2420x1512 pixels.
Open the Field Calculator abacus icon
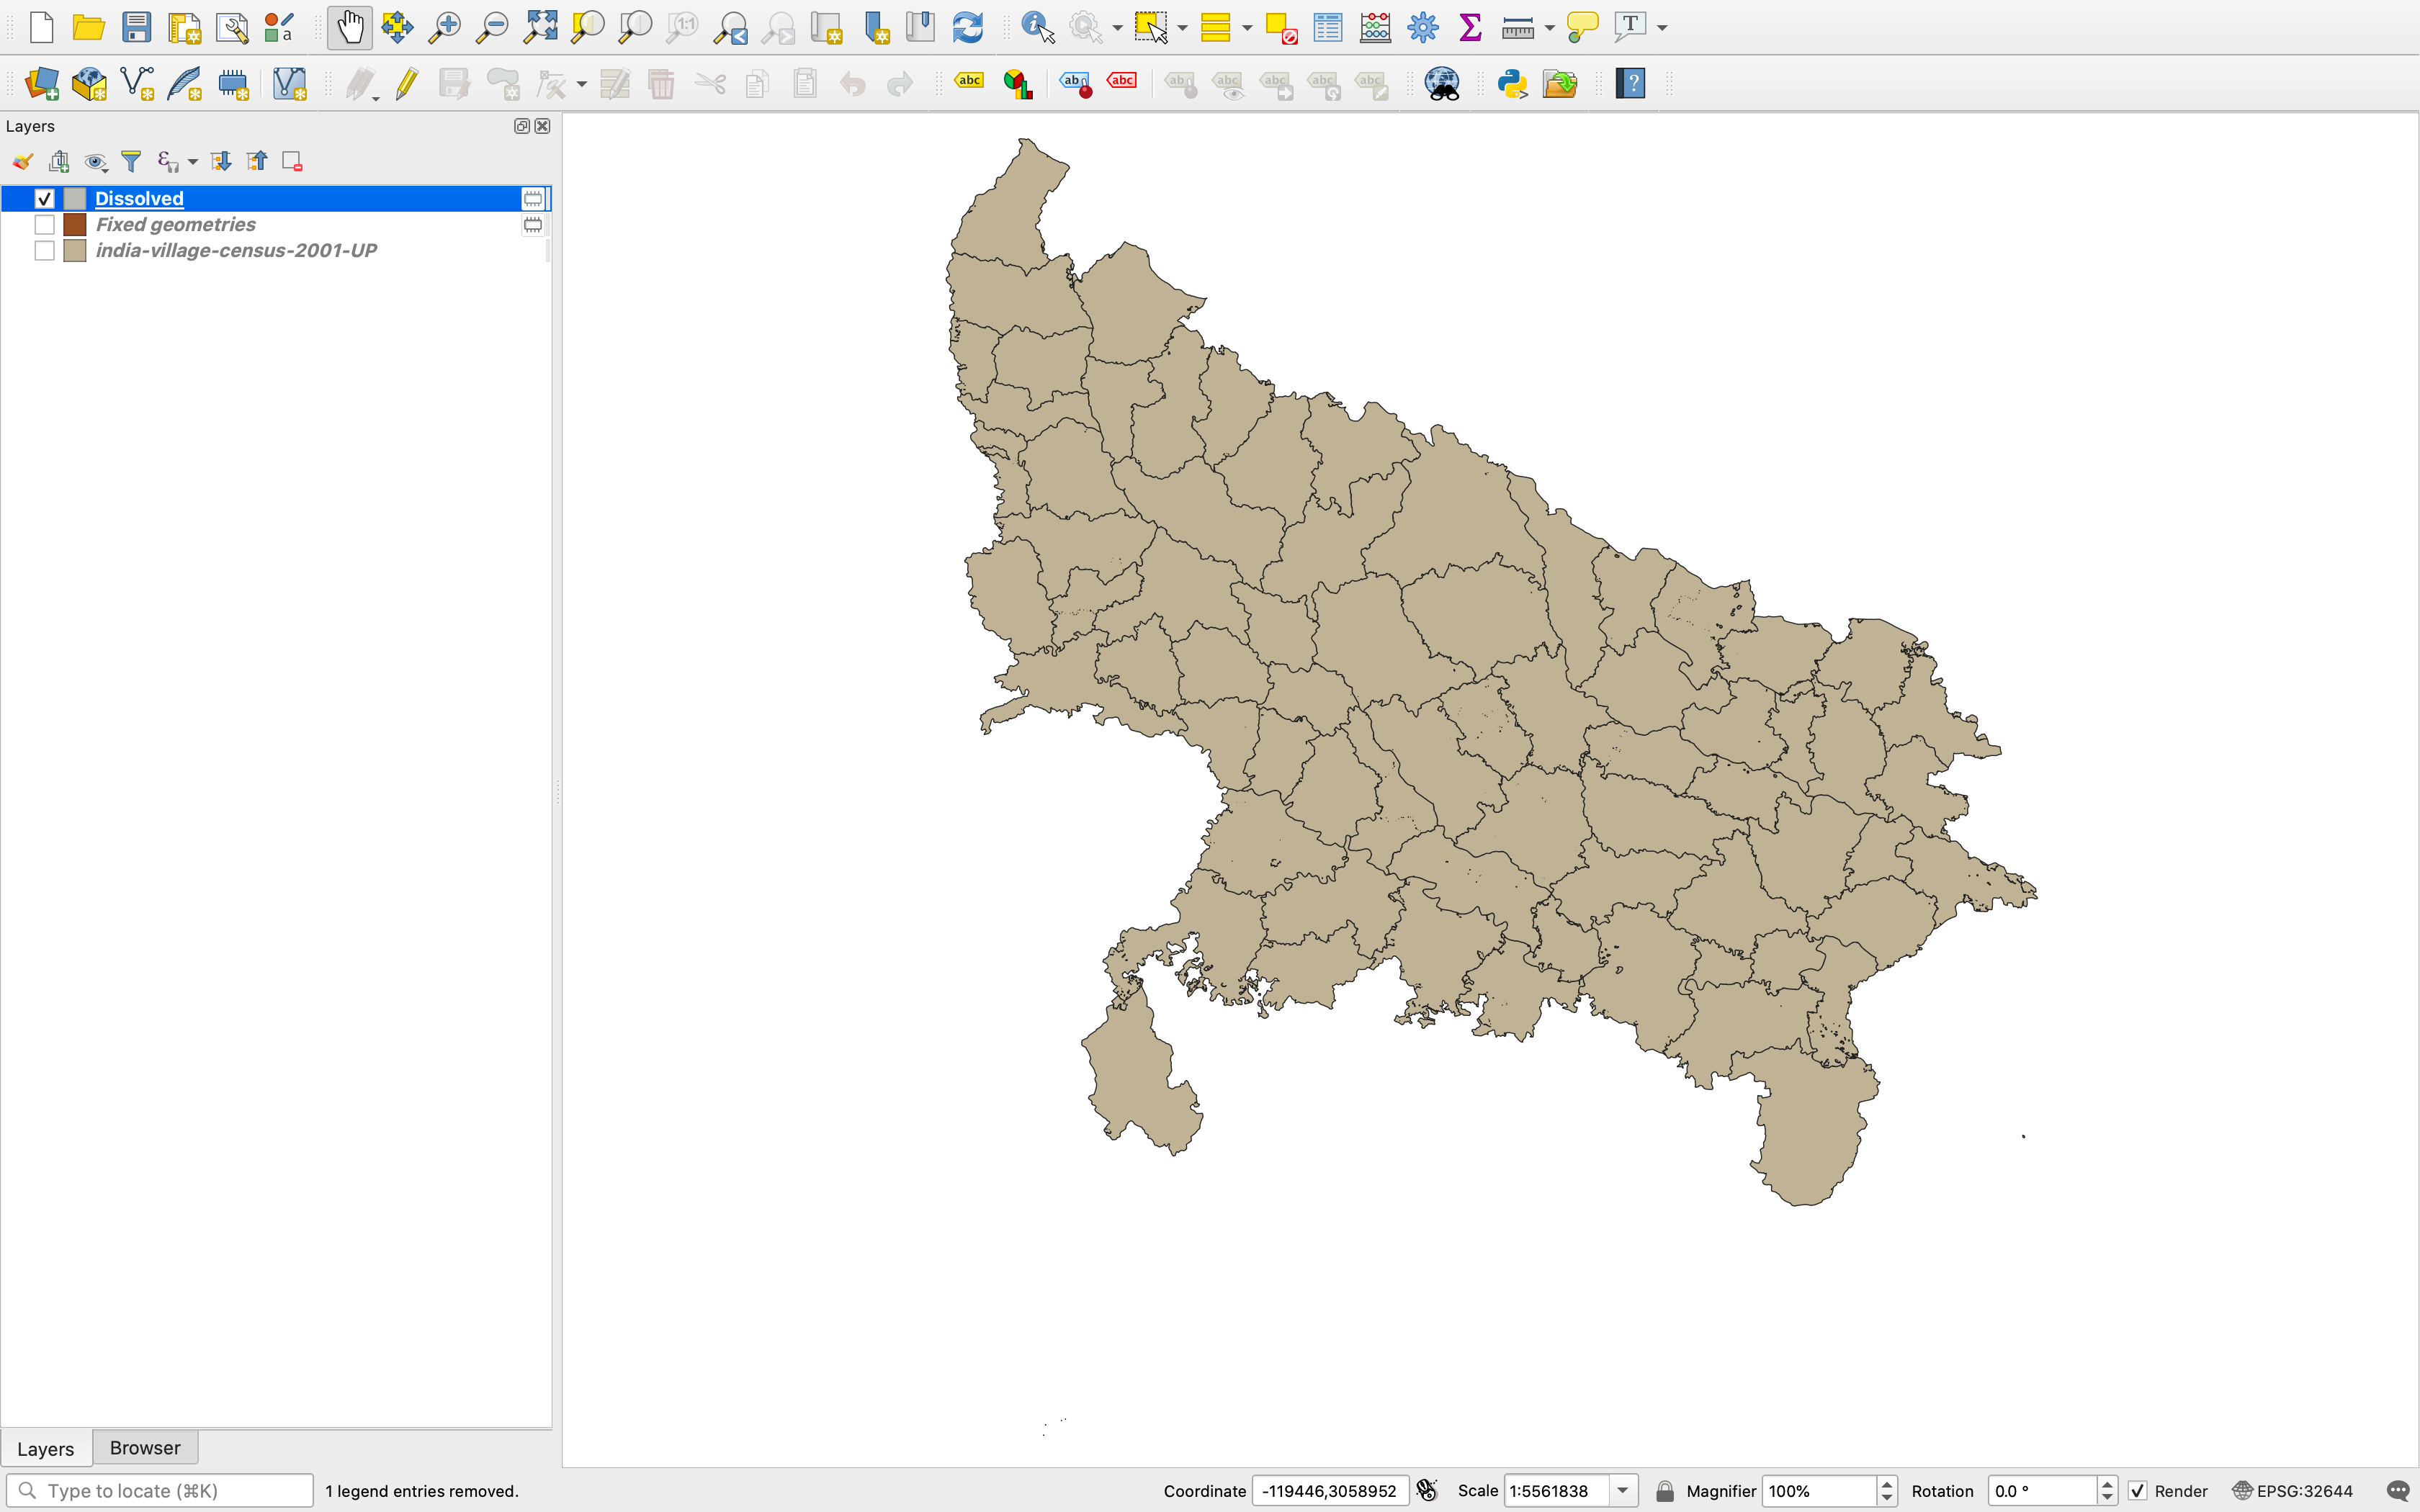coord(1375,27)
